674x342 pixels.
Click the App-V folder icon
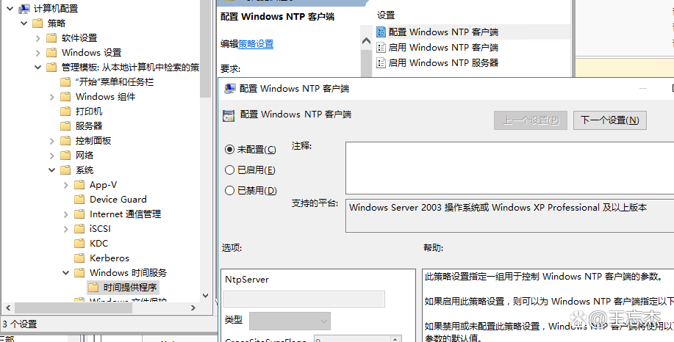pos(79,184)
